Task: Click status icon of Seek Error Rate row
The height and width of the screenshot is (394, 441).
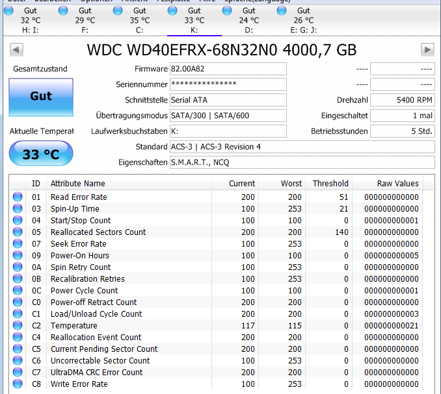Action: point(18,244)
